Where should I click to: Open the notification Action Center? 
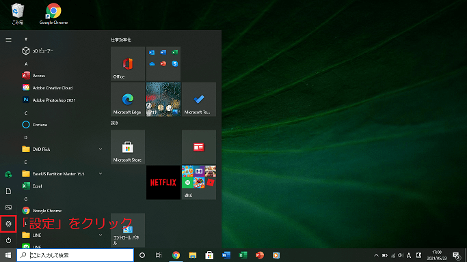point(457,255)
